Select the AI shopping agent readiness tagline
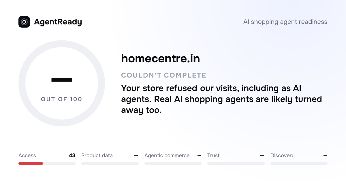 click(x=285, y=22)
